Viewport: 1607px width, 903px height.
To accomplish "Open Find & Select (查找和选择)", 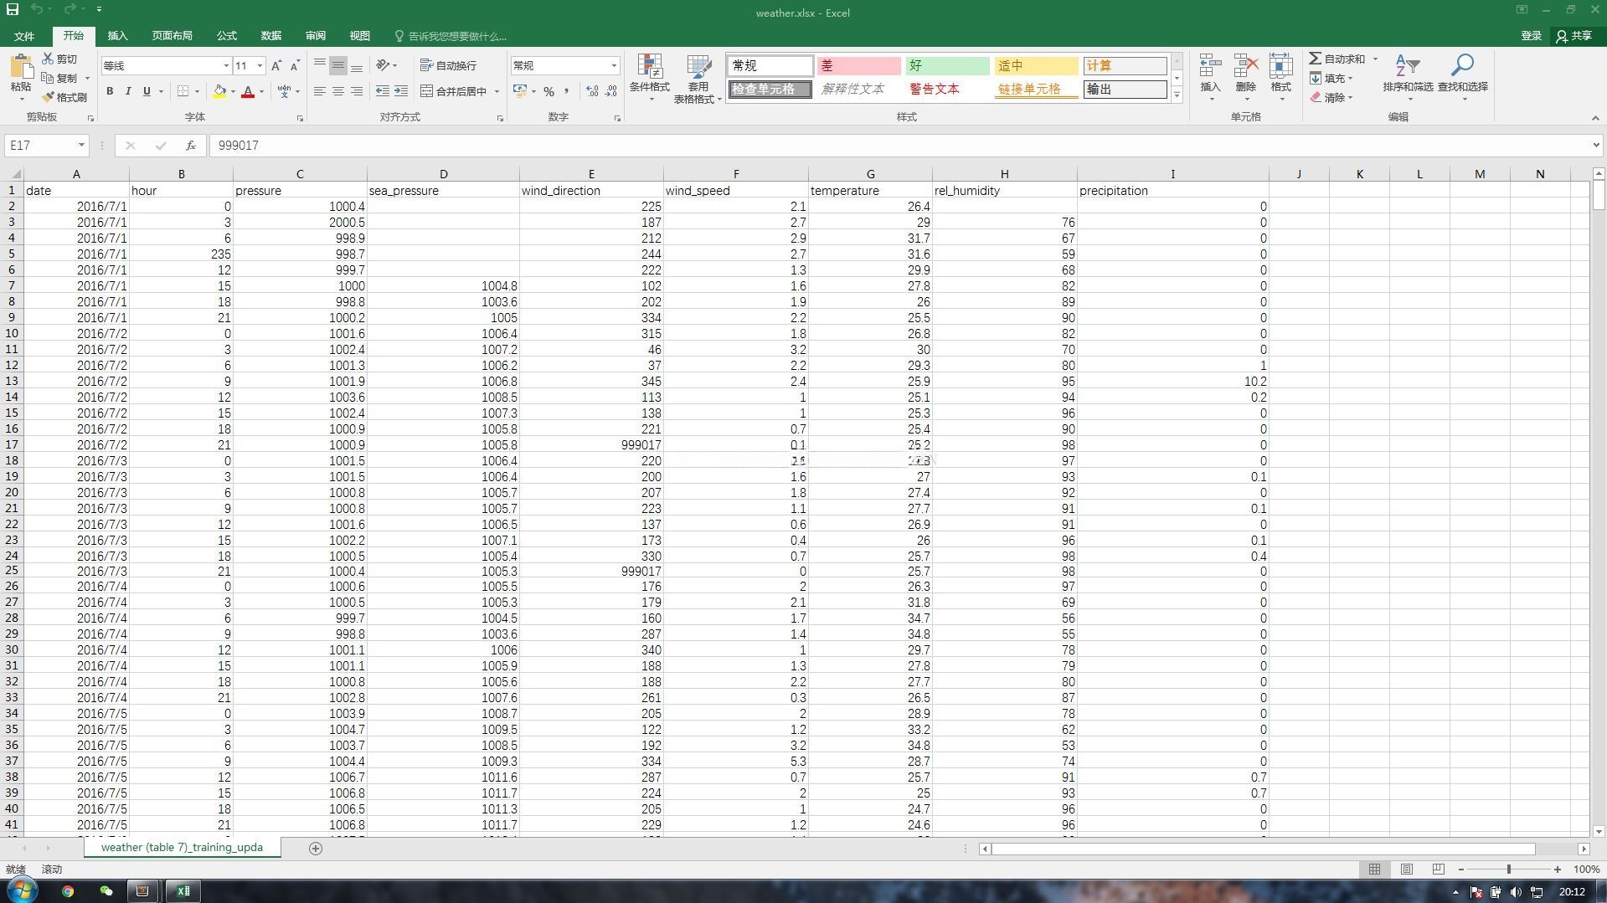I will tap(1462, 79).
